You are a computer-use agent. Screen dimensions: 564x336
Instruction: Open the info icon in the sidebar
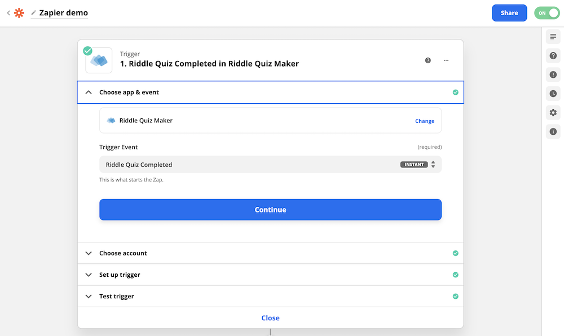(553, 131)
